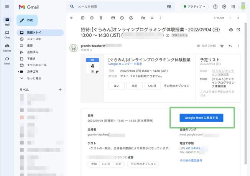Open the アクティブ status dropdown
Viewport: 250px width, 176px height.
[x=194, y=7]
